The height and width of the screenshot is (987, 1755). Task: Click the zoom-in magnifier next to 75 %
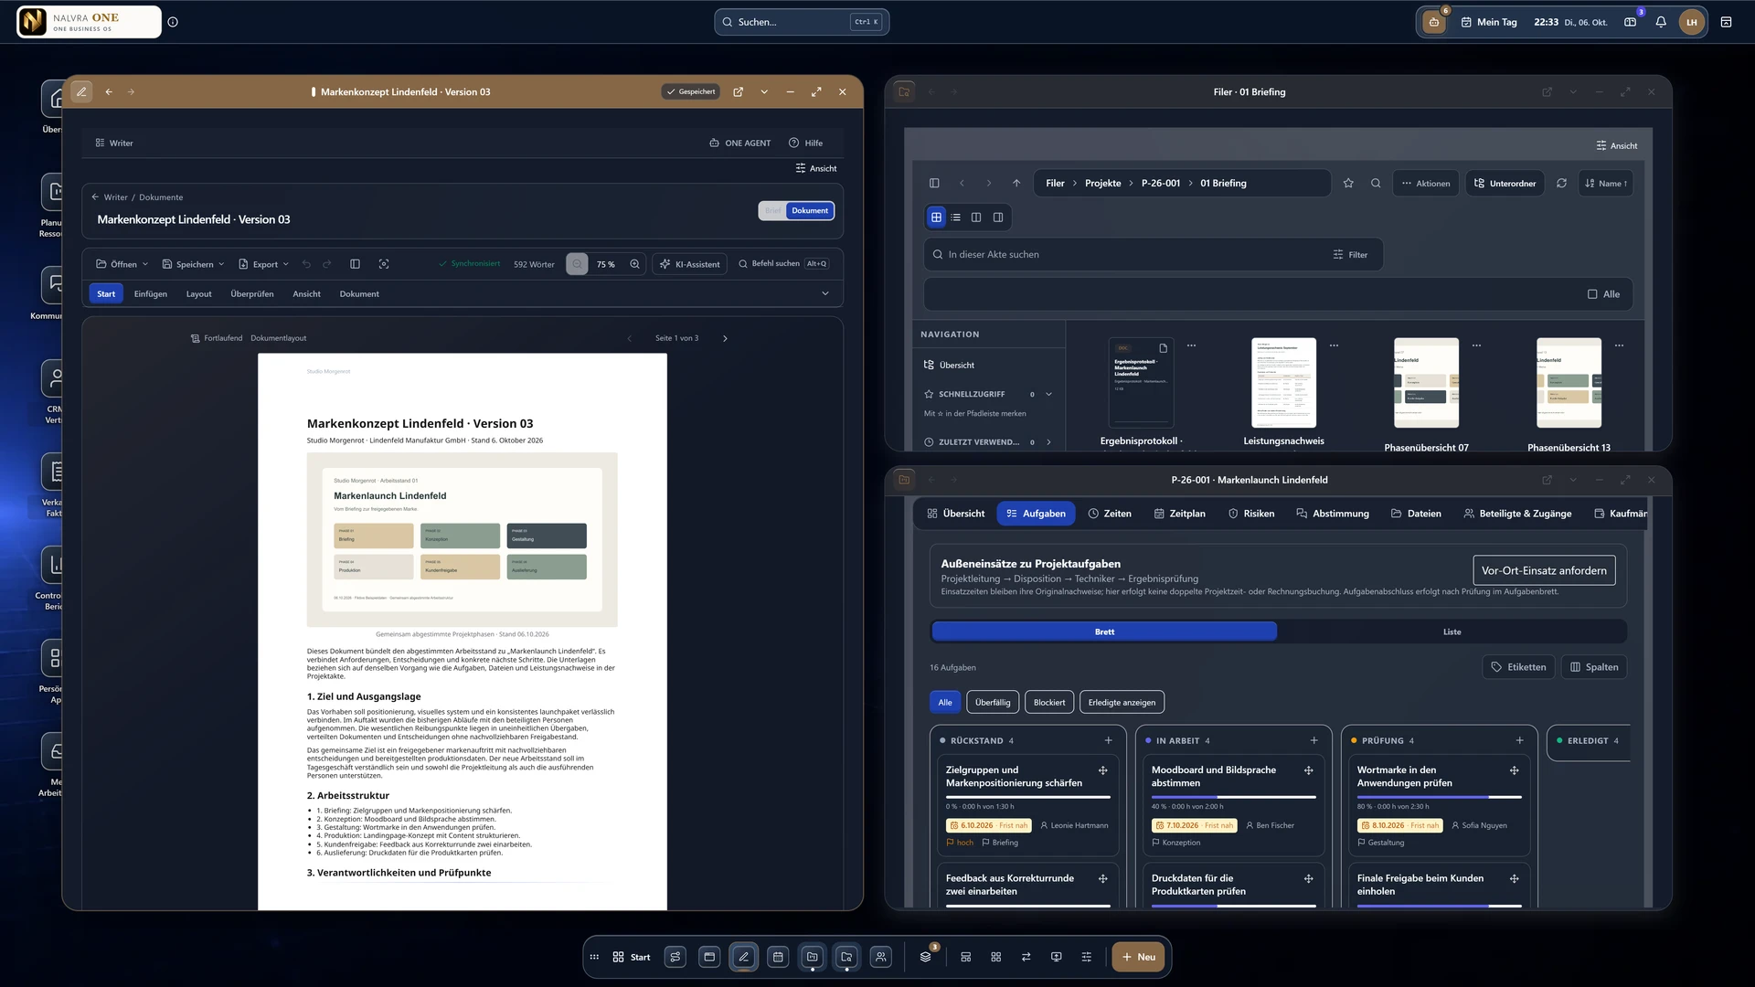point(634,264)
